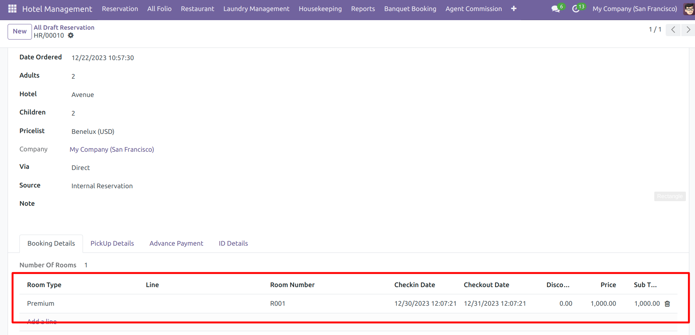
Task: Open the activities clock icon
Action: click(576, 9)
